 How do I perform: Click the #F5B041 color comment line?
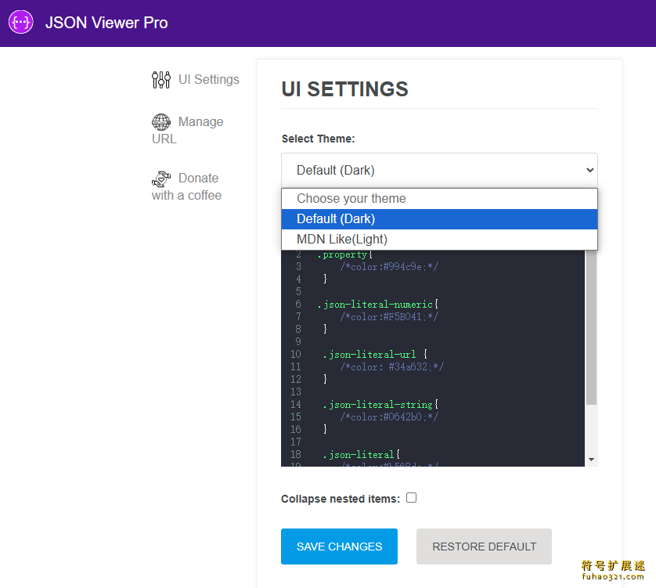pos(389,317)
